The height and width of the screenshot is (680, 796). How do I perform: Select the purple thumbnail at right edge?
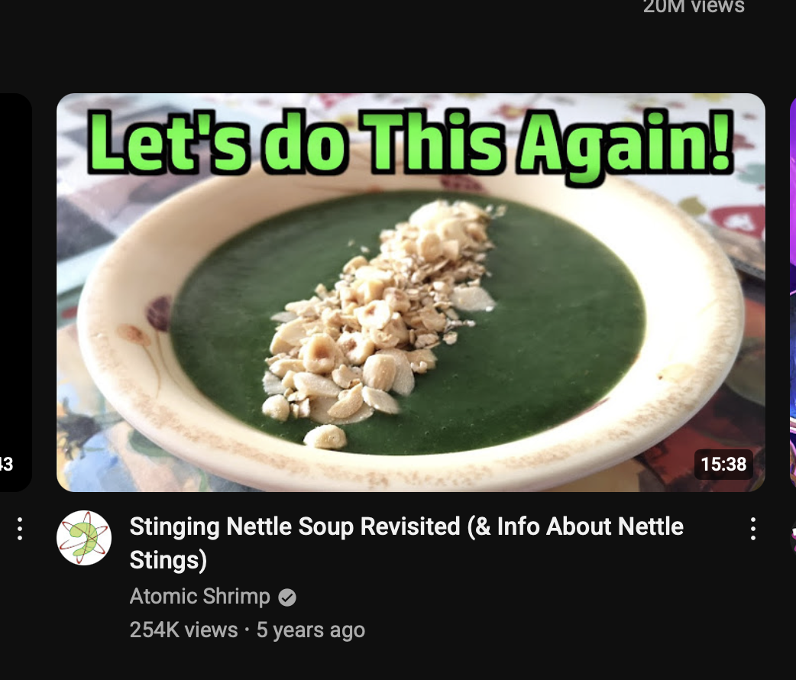pos(793,293)
